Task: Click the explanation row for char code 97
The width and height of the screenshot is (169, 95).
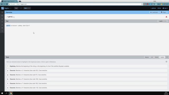Action: [87, 75]
